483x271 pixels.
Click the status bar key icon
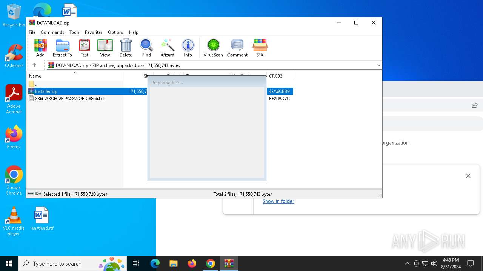[38, 194]
